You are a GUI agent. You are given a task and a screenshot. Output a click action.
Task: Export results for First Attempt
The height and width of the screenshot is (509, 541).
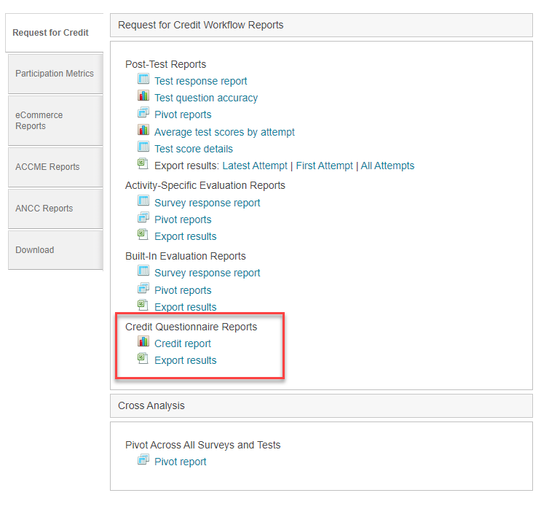point(324,166)
